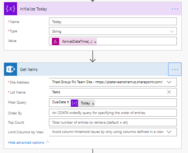Click the Initialize Today header title

point(33,9)
